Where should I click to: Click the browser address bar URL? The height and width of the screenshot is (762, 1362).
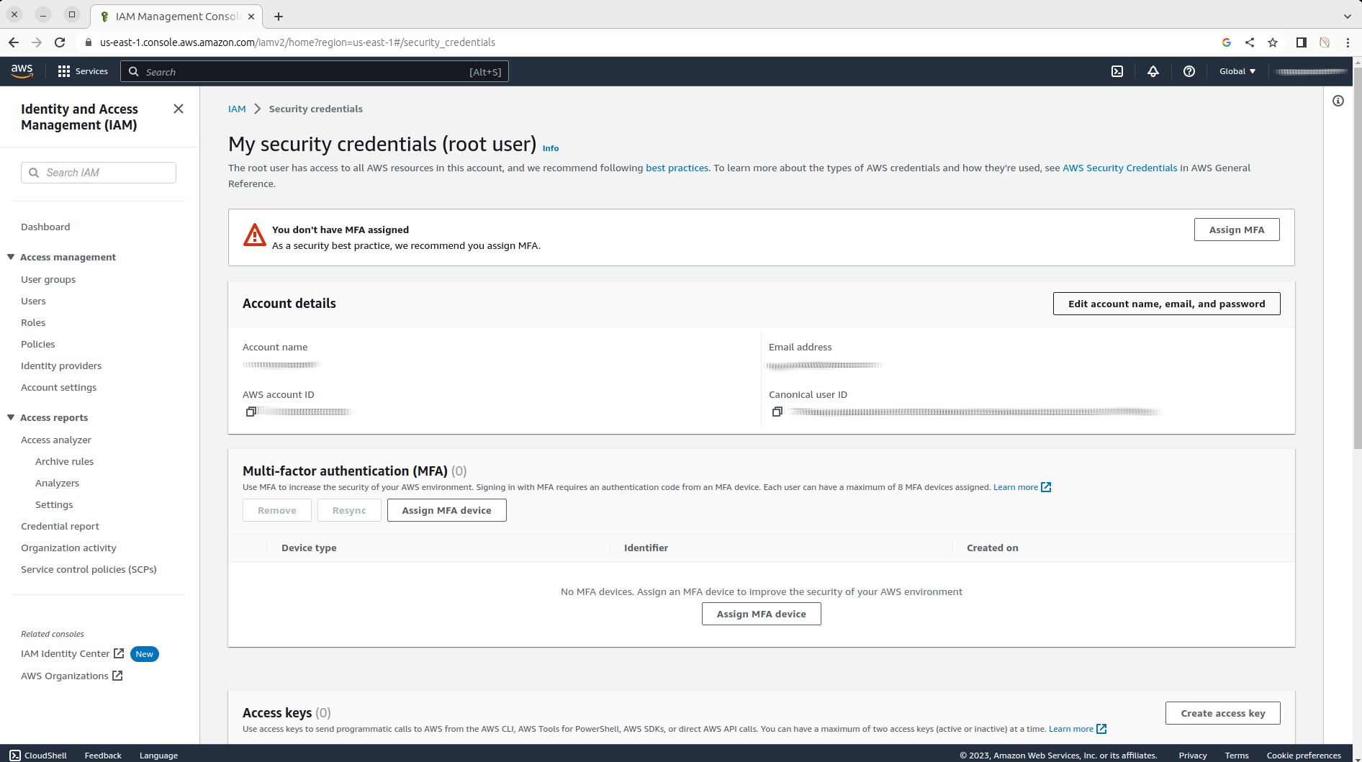[x=297, y=42]
